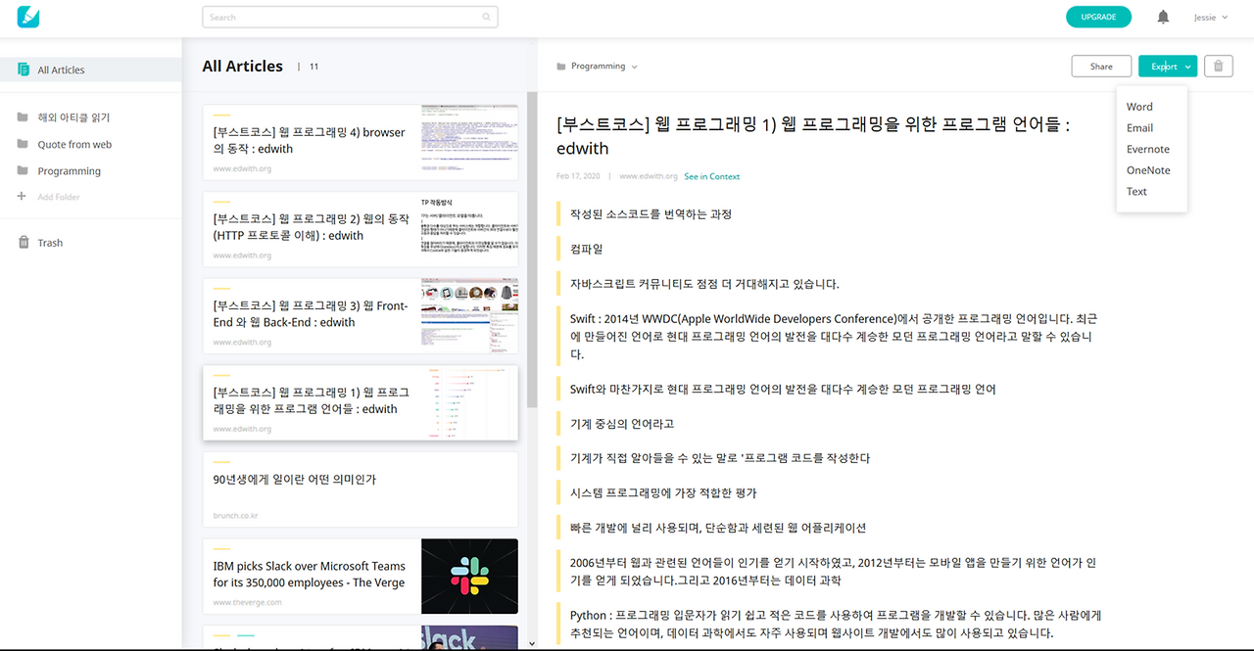The image size is (1254, 651).
Task: Click the All Articles heading
Action: (242, 67)
